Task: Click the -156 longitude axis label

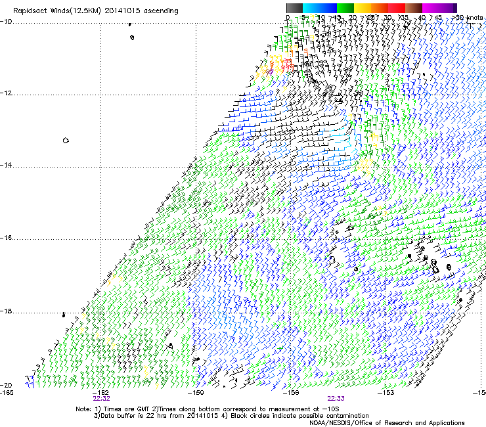Action: point(291,393)
